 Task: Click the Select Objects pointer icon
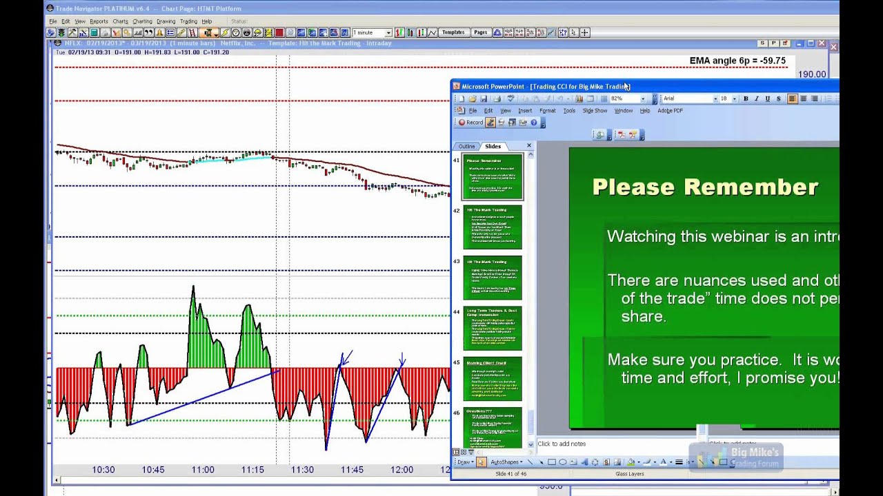(482, 462)
